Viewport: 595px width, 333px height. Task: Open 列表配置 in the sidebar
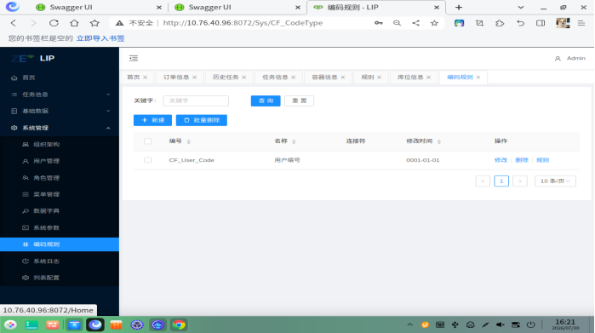(x=60, y=278)
